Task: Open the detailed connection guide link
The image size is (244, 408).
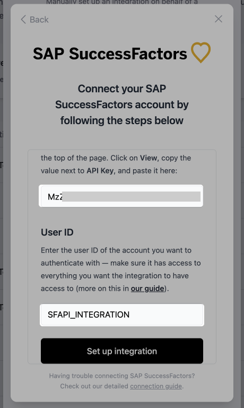Action: (156, 386)
